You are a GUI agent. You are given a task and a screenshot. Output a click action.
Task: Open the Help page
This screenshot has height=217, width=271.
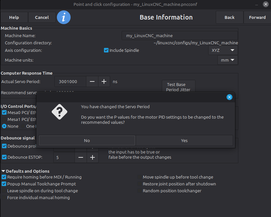pos(14,17)
